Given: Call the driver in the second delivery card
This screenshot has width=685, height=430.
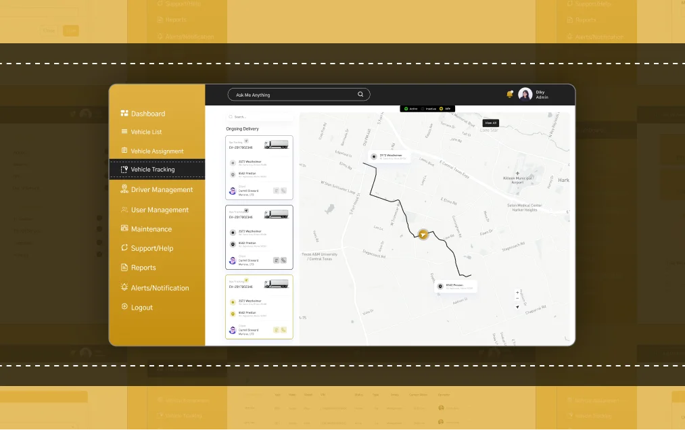Looking at the screenshot, I should coord(283,260).
